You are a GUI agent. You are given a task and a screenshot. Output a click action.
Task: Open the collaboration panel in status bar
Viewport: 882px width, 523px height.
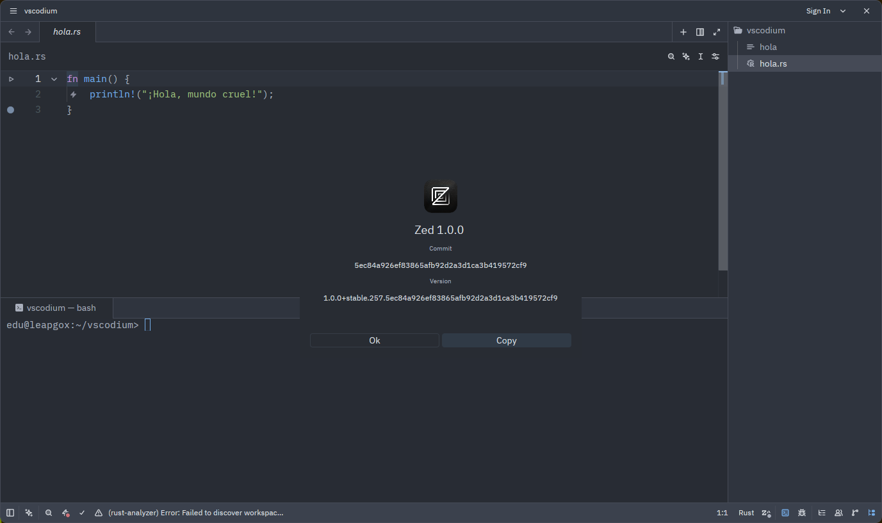coord(838,513)
